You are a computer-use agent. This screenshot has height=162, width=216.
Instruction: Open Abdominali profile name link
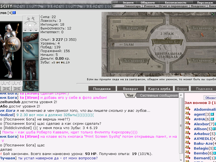(205, 109)
